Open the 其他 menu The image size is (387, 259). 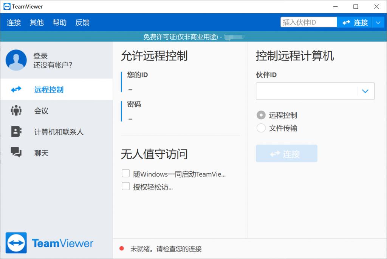(x=36, y=22)
